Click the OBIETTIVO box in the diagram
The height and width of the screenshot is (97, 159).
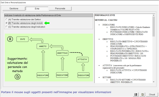tap(62, 53)
